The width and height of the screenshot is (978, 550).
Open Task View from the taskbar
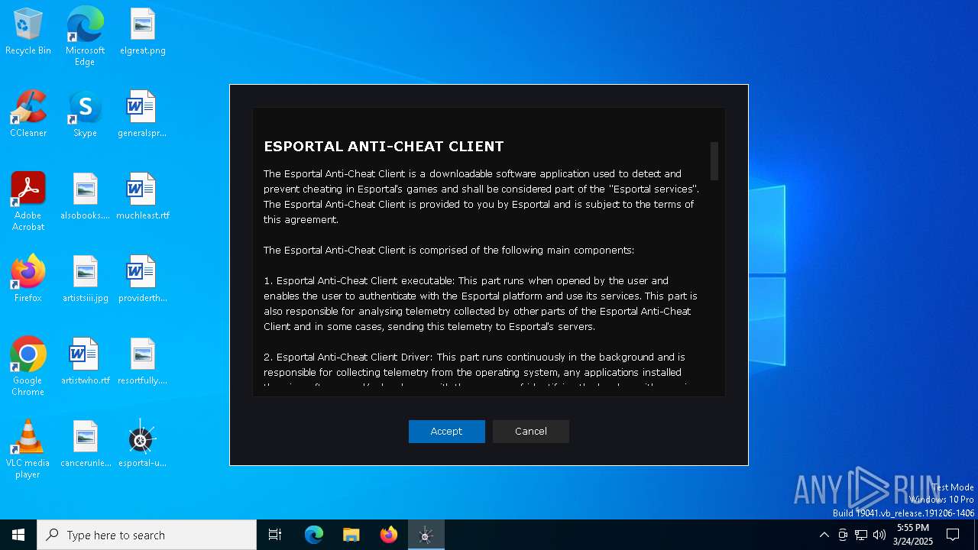pyautogui.click(x=275, y=535)
